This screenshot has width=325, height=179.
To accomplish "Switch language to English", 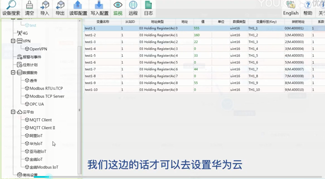I will click(291, 13).
